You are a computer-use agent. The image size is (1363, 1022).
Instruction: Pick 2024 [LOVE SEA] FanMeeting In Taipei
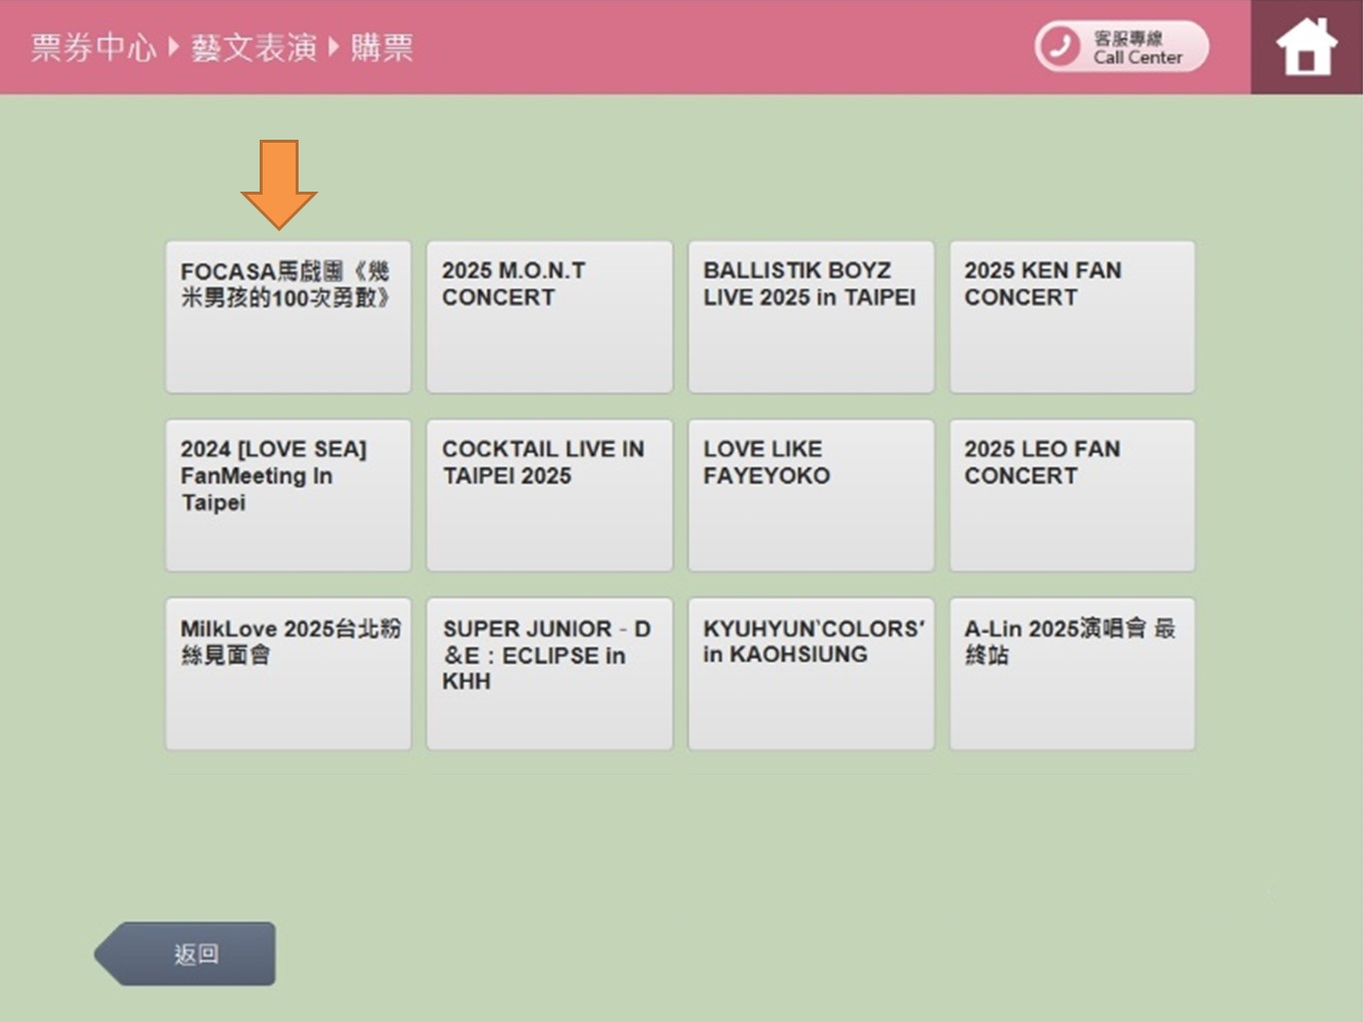point(288,495)
